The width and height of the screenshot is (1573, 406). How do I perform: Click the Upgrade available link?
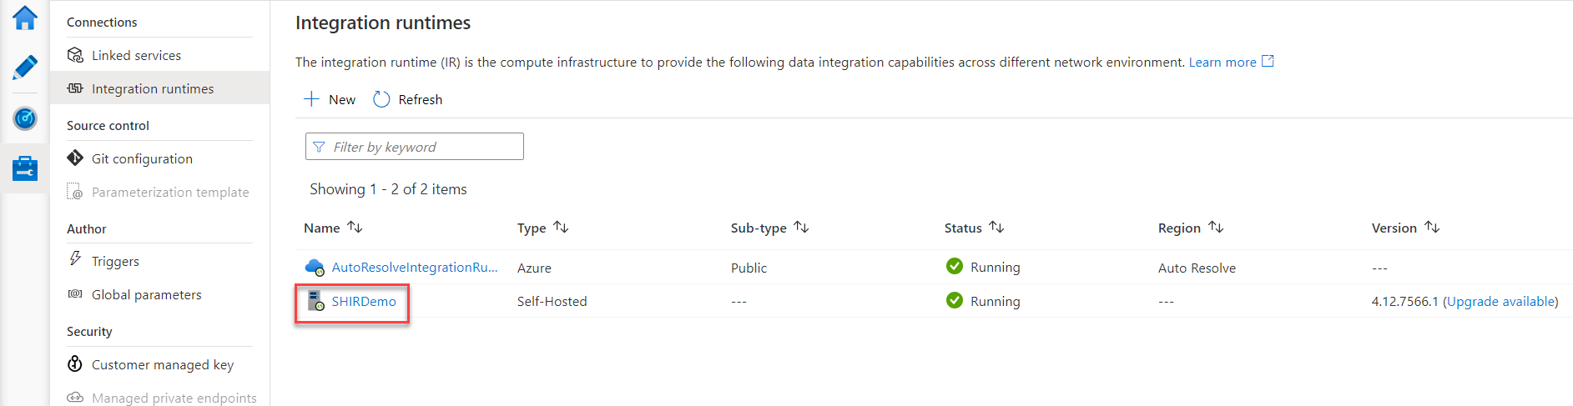coord(1501,301)
